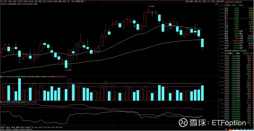
Task: Click the small icon left of 分时
Action: pos(1,1)
